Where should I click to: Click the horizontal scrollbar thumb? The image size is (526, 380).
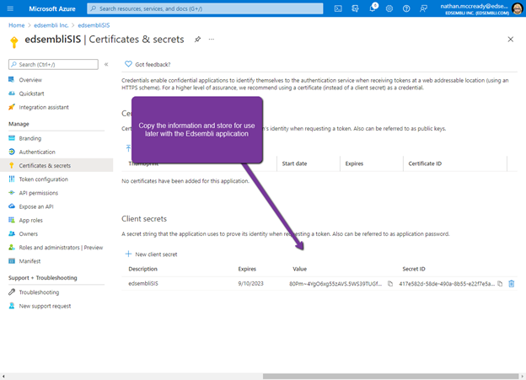(391, 377)
